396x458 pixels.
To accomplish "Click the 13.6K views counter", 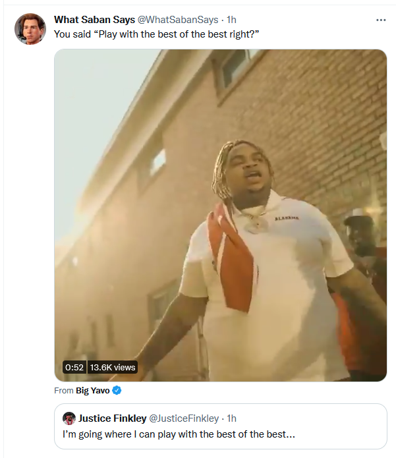I will tap(113, 367).
